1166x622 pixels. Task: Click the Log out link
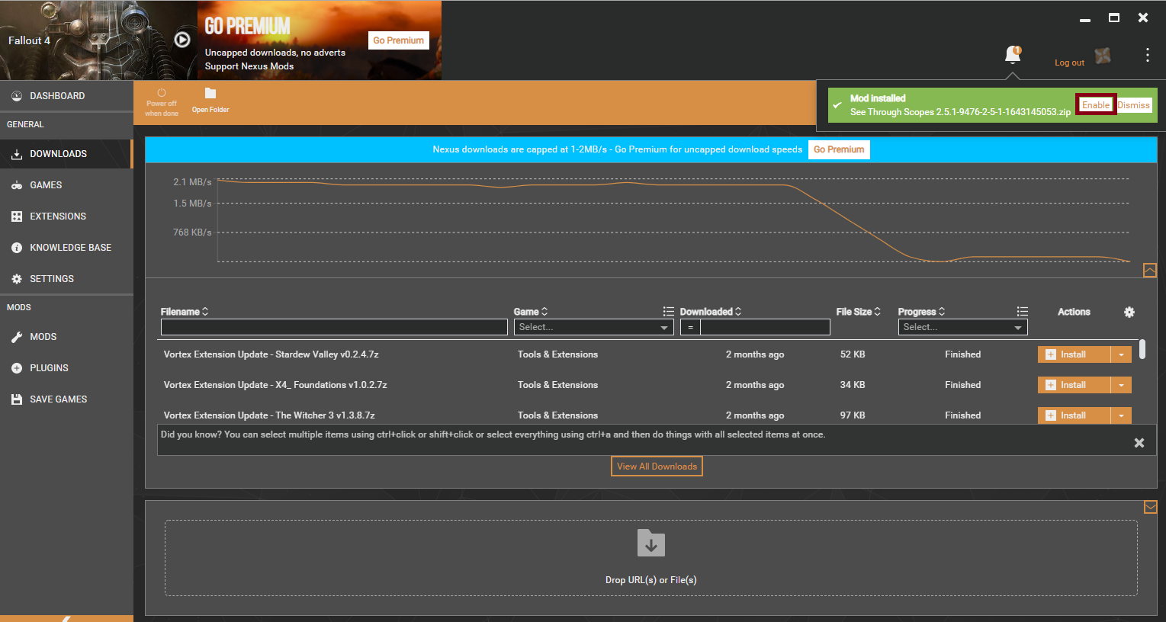pos(1069,63)
